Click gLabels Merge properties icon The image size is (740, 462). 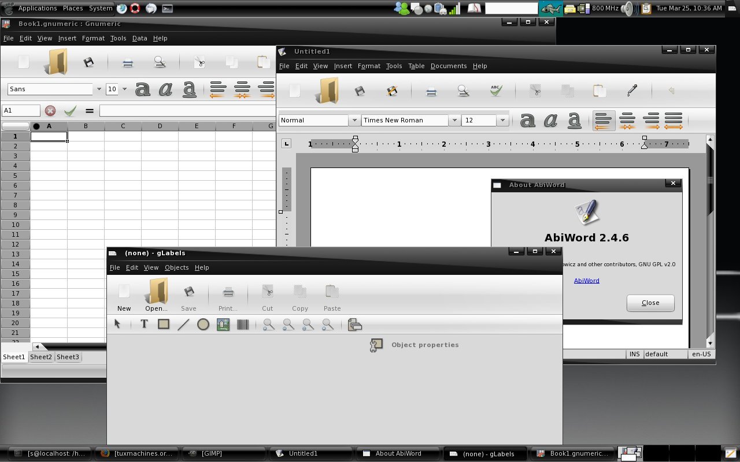coord(355,325)
